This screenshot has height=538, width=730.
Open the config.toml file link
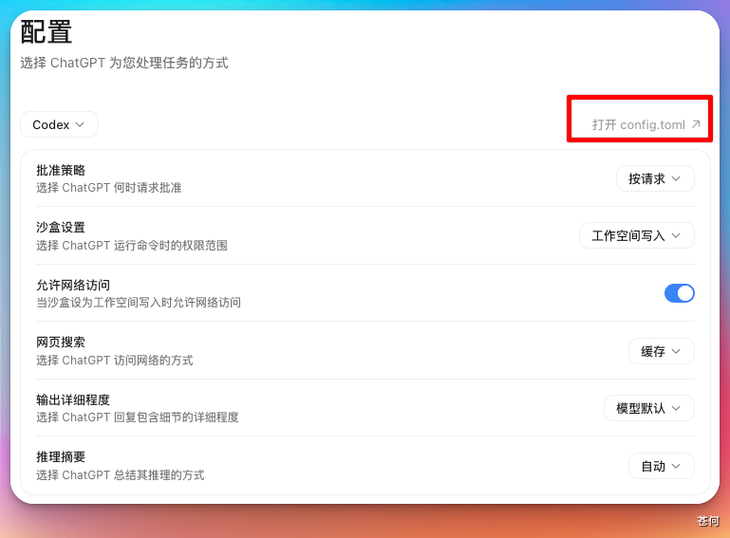(x=646, y=124)
